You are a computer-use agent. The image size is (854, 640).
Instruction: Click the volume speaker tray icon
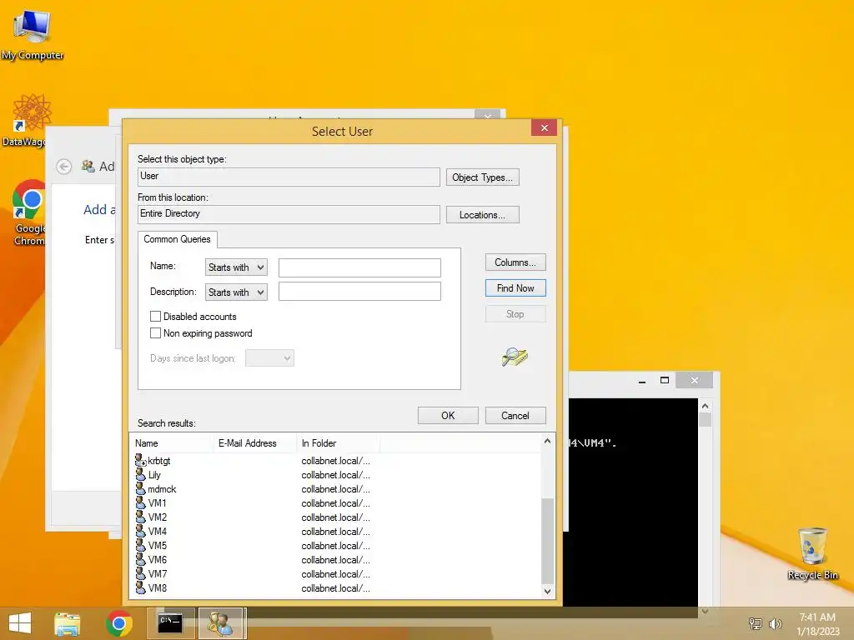pos(775,623)
